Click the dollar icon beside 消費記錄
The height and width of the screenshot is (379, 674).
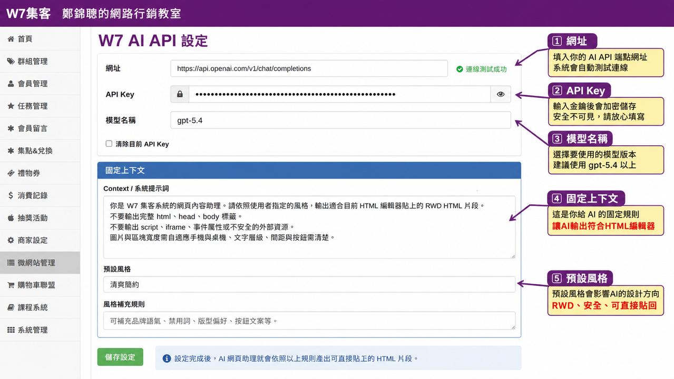coord(11,195)
